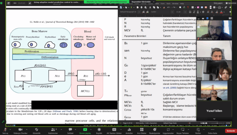Open the Beyaz Tahtalar whiteboards icon
This screenshot has height=135, width=237.
(x=184, y=129)
